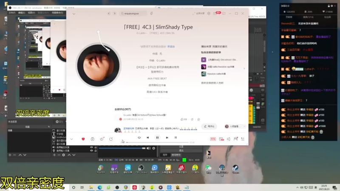Pause the playing song
The width and height of the screenshot is (340, 191).
click(157, 138)
